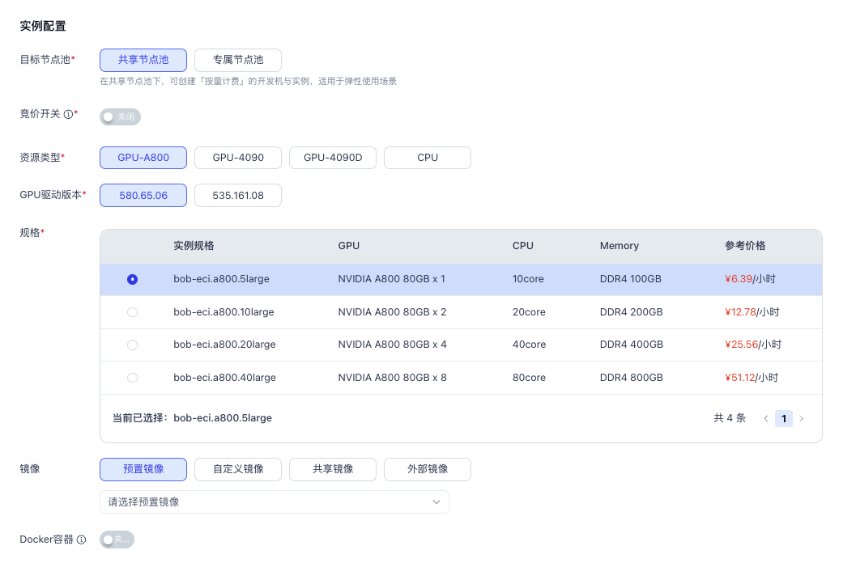This screenshot has width=843, height=567.
Task: Expand the preset image dropdown chevron arrow
Action: (x=436, y=502)
